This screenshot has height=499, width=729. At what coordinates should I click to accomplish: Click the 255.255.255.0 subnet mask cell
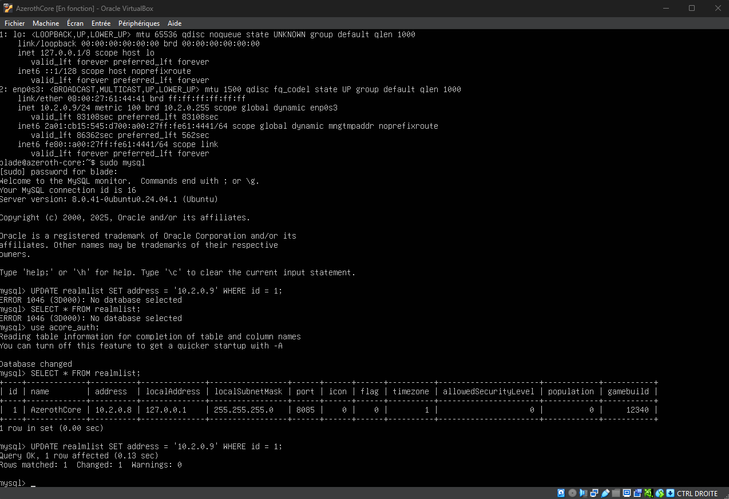(x=244, y=410)
